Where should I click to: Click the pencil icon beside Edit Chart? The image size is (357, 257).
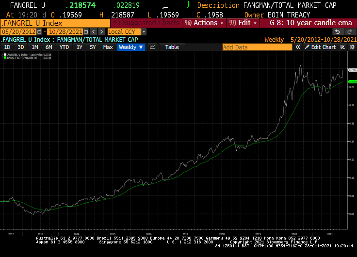[307, 47]
